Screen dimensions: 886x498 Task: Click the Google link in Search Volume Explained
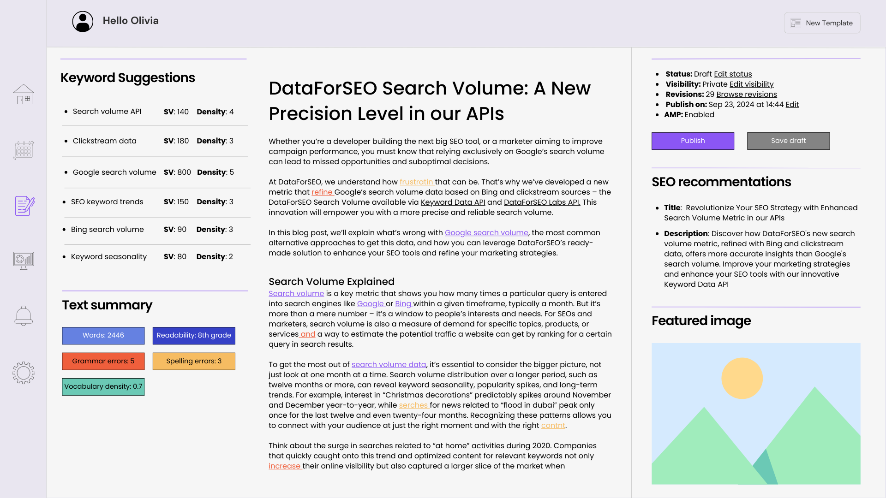tap(371, 303)
